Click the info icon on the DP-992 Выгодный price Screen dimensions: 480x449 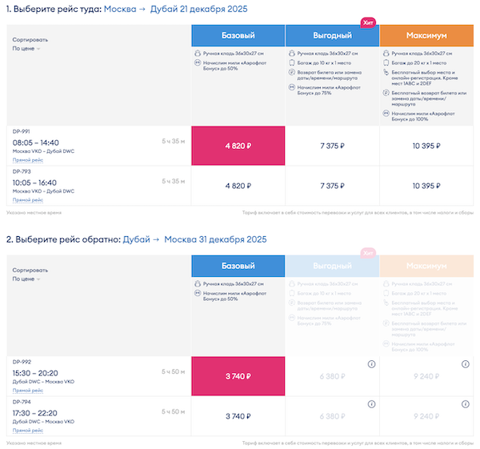371,364
